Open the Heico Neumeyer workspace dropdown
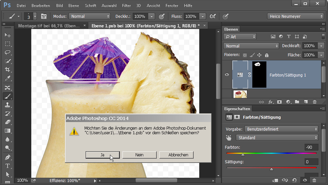Viewport: 328px width, 185px height. point(295,16)
